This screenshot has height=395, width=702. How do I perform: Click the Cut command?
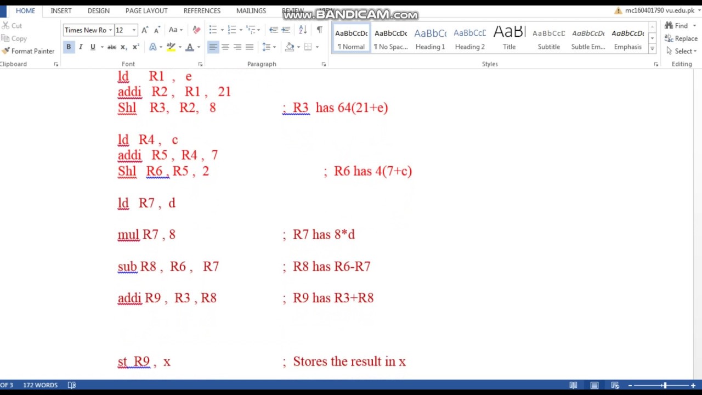12,26
